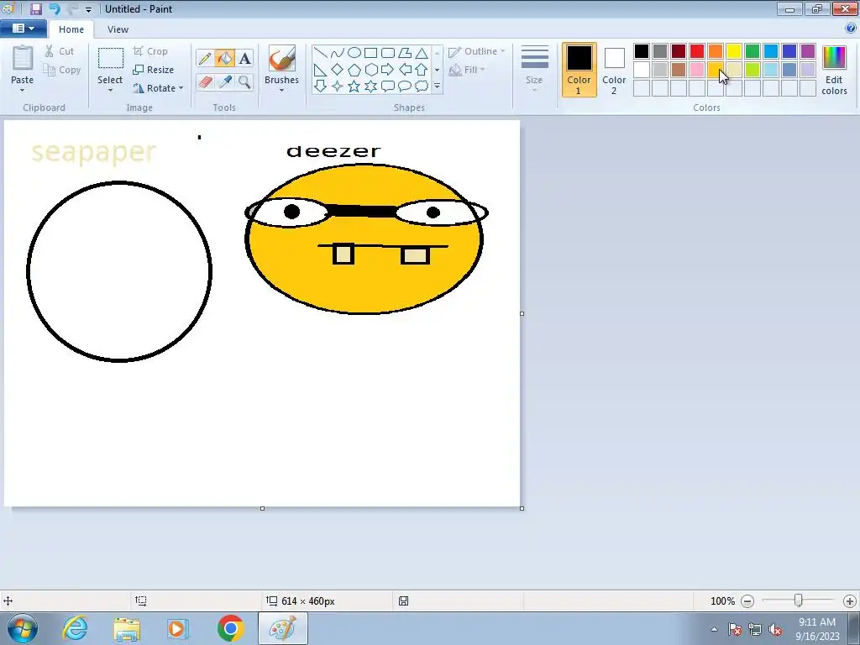Click the rectangular Select tool icon
The height and width of the screenshot is (645, 860).
(110, 58)
